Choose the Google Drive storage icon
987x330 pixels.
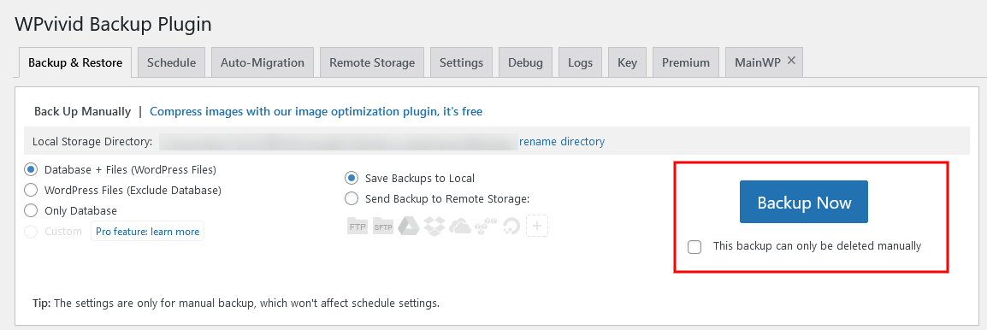coord(409,226)
